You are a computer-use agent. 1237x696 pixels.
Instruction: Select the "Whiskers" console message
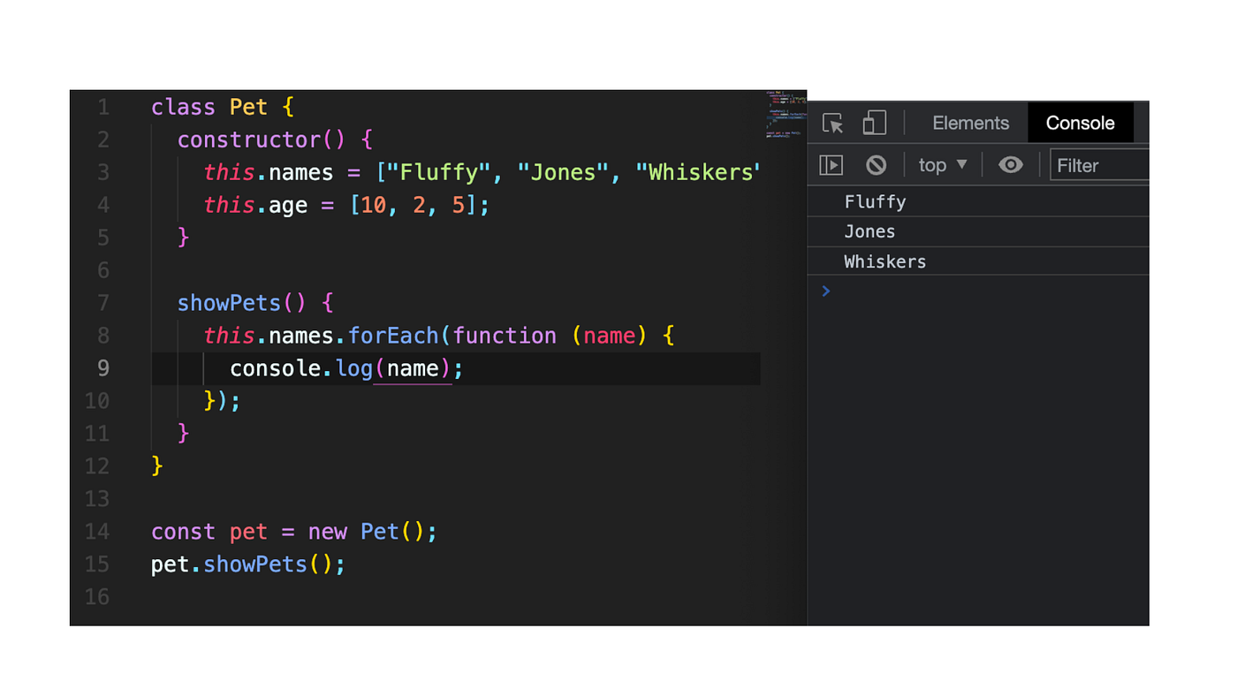point(884,261)
